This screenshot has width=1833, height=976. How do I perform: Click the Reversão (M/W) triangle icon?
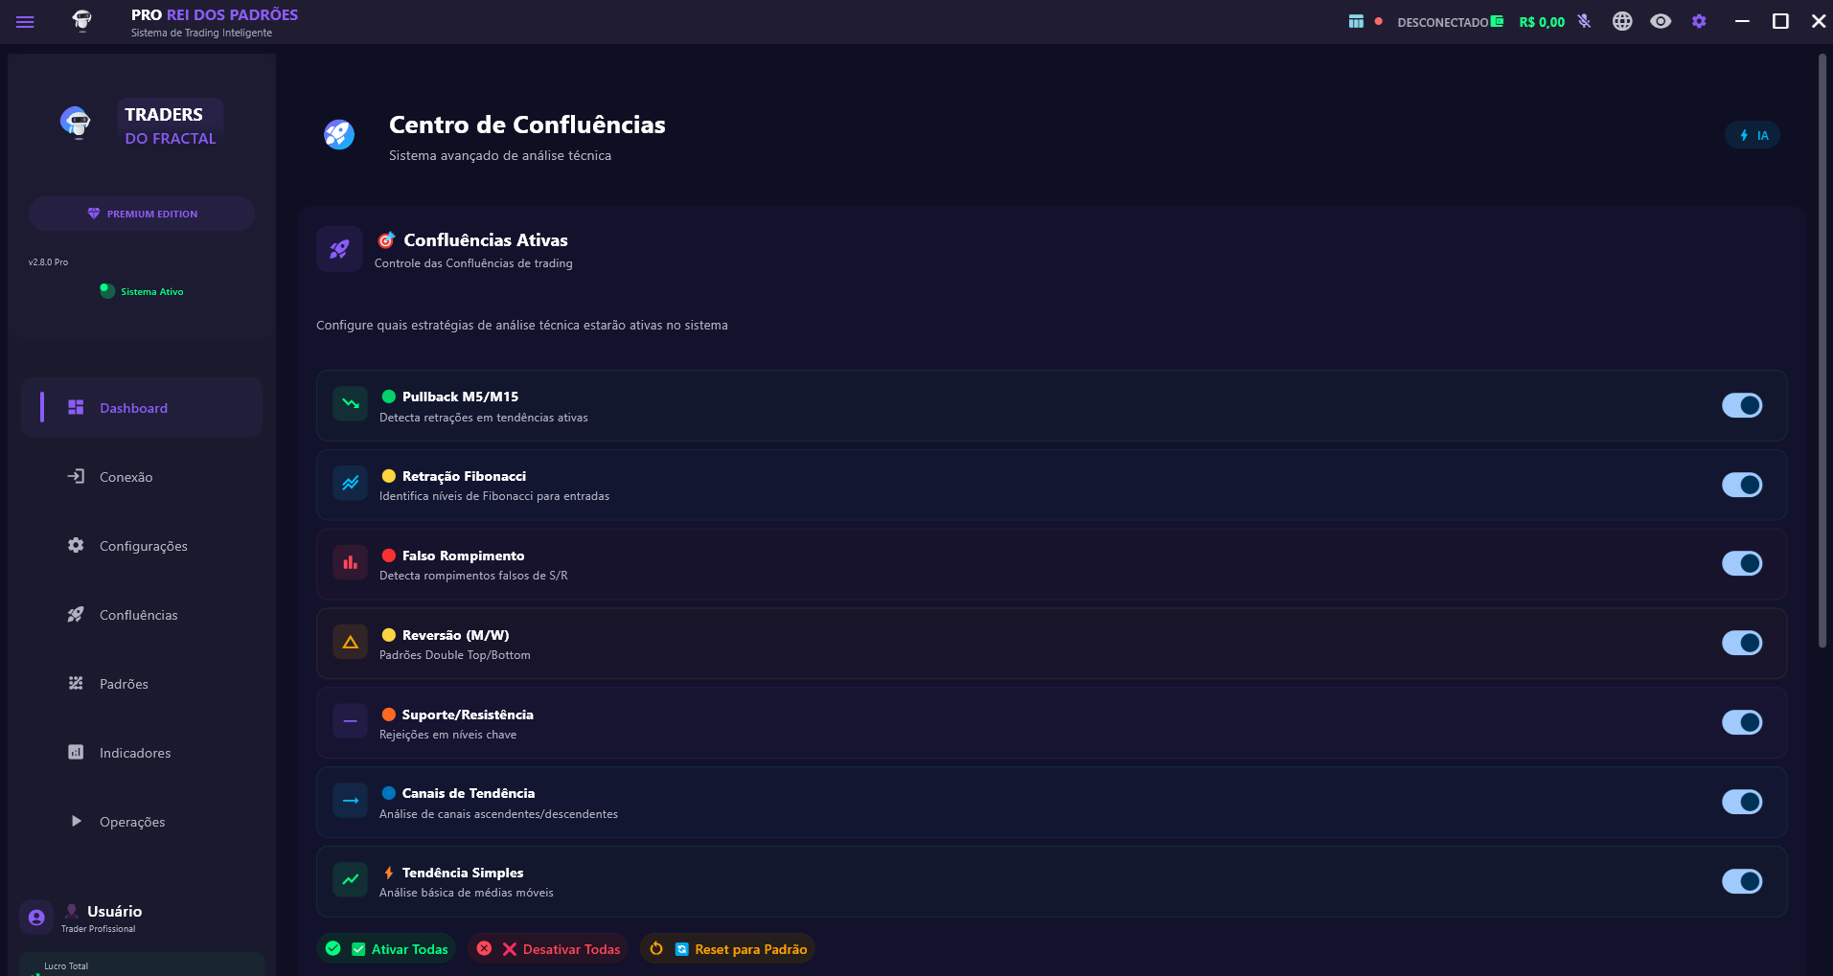click(350, 642)
